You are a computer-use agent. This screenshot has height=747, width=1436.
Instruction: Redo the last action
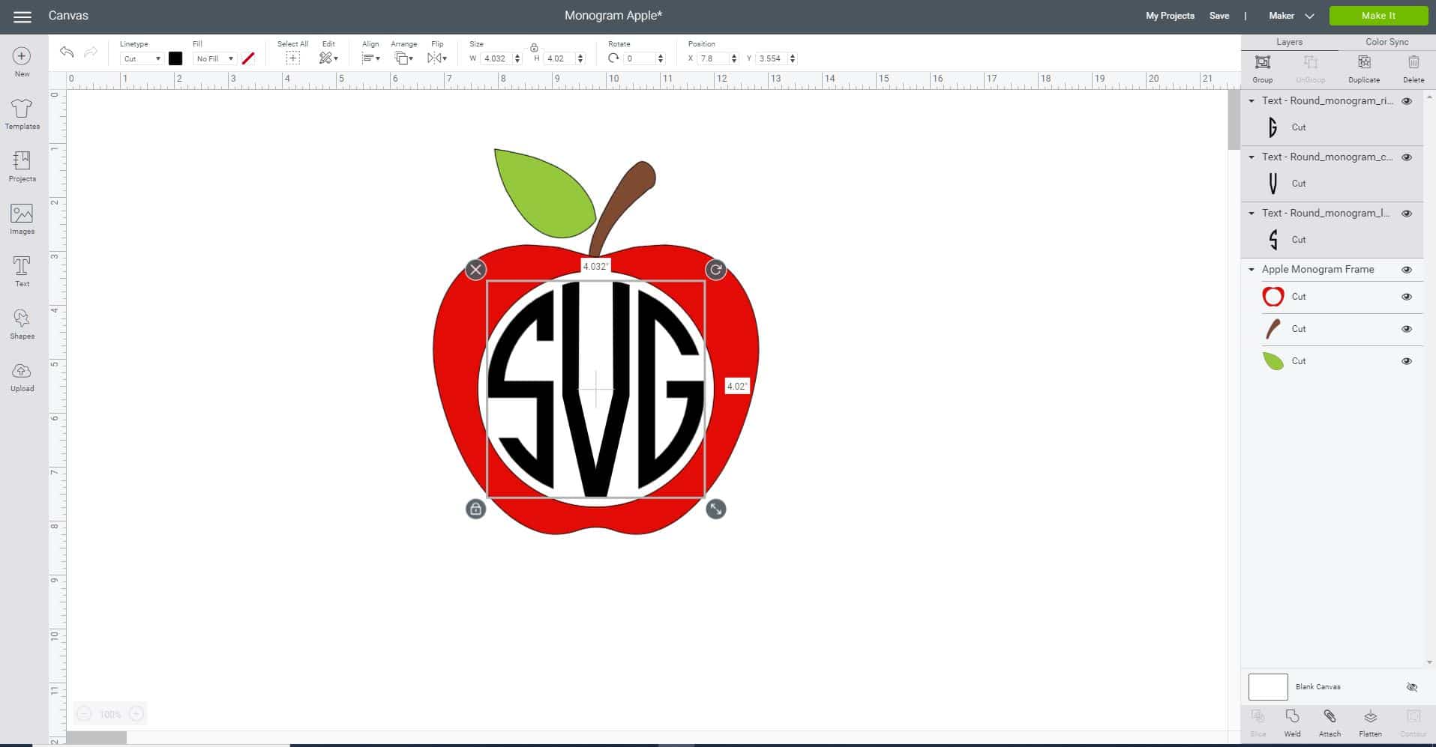(x=91, y=52)
